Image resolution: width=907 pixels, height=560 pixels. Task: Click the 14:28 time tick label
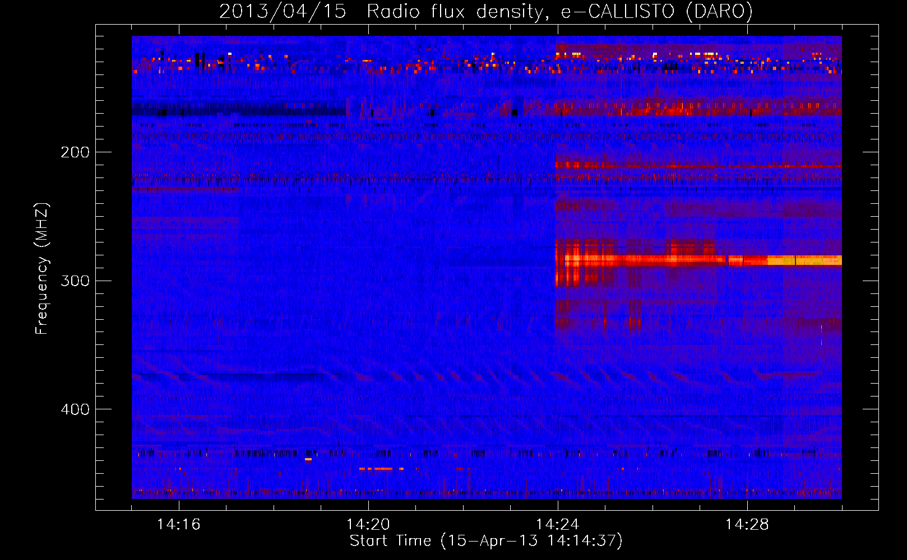tap(747, 524)
